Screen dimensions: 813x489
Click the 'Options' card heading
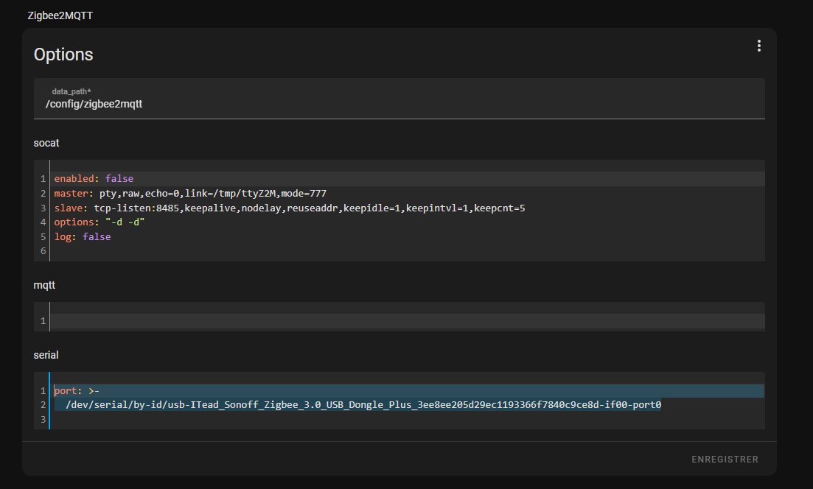(x=63, y=54)
